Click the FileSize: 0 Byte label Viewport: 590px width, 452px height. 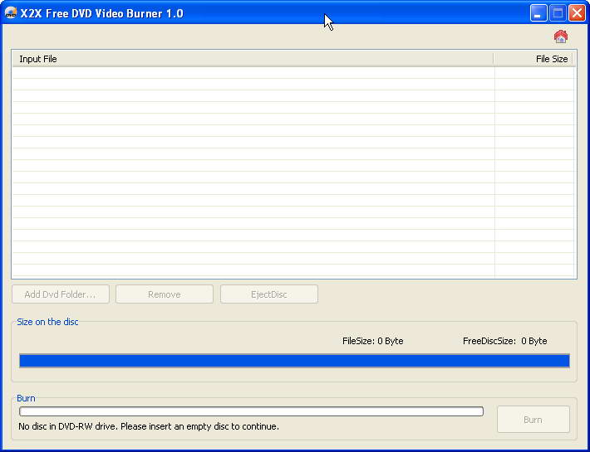pyautogui.click(x=372, y=341)
